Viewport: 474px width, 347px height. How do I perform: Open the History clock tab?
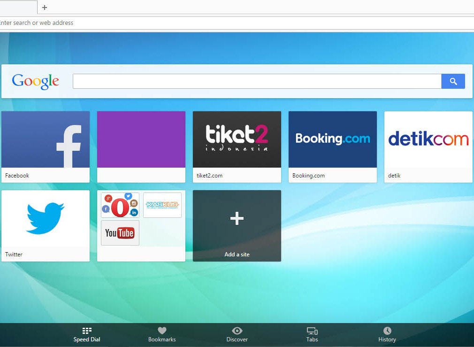pos(387,335)
